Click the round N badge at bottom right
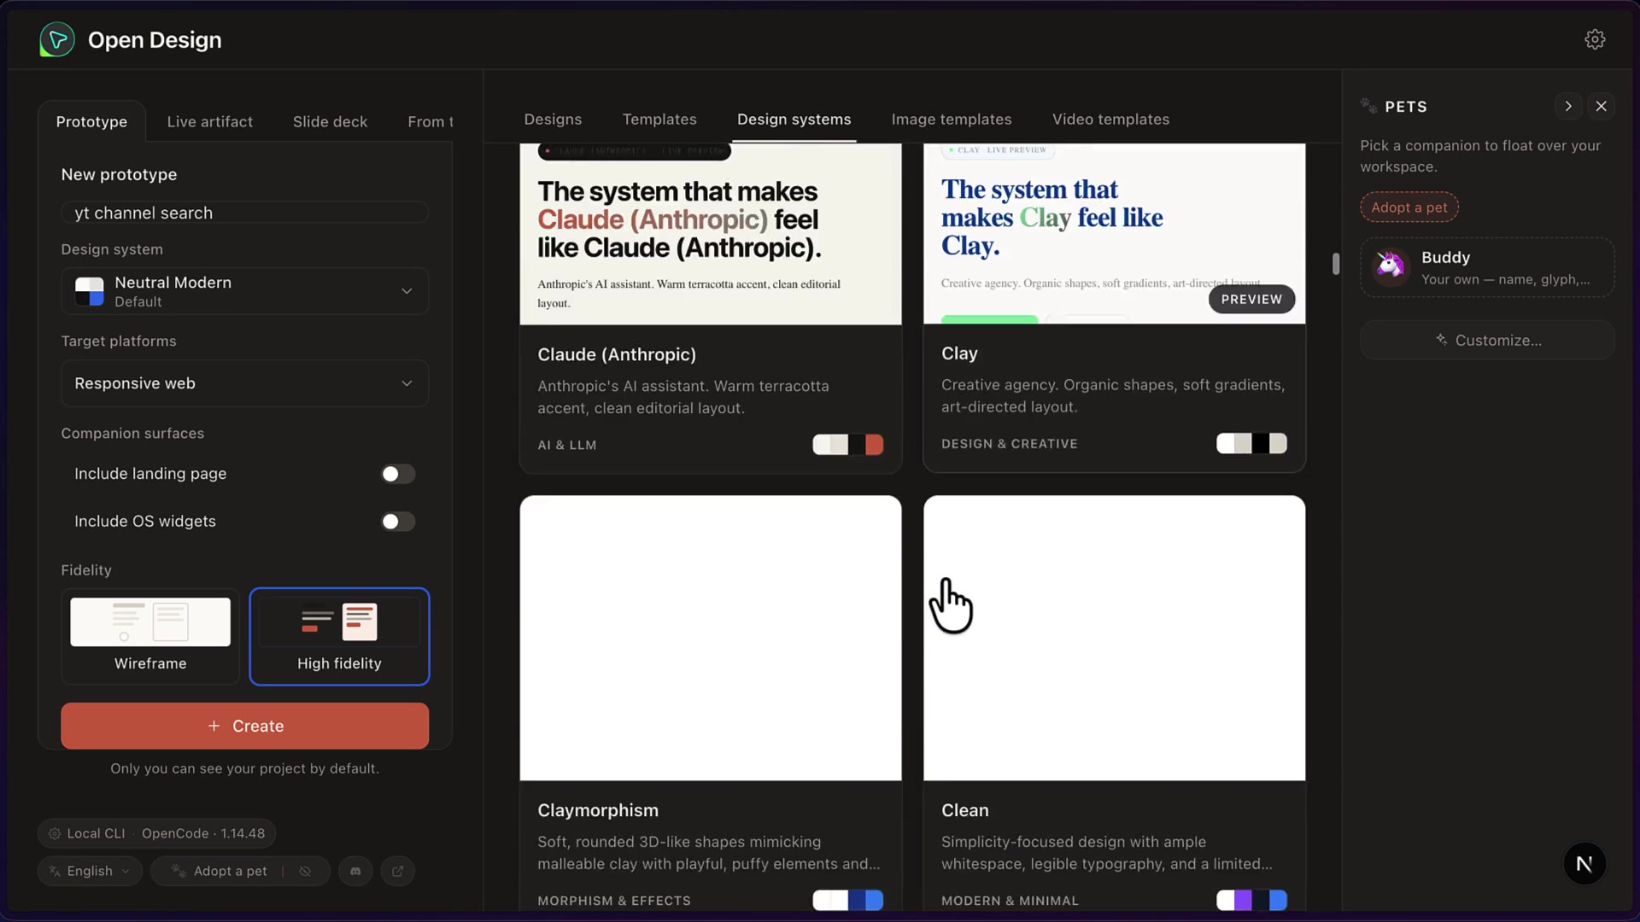 pyautogui.click(x=1584, y=864)
